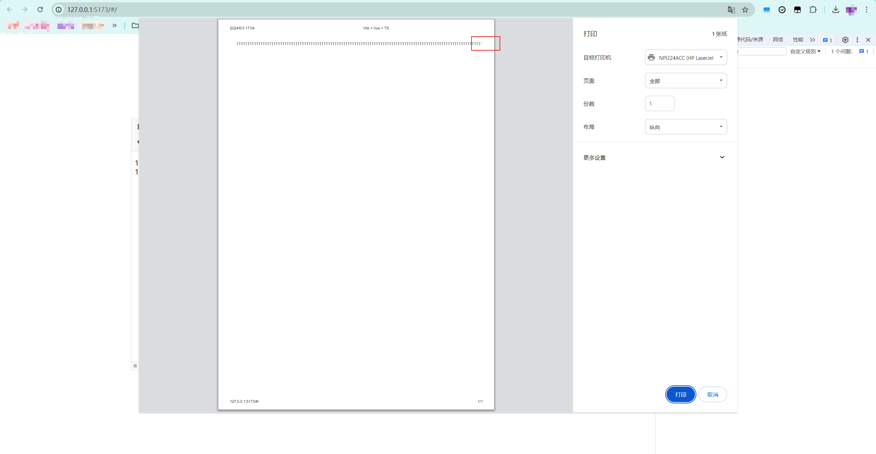
Task: Click the round checkmark extension icon
Action: (782, 10)
